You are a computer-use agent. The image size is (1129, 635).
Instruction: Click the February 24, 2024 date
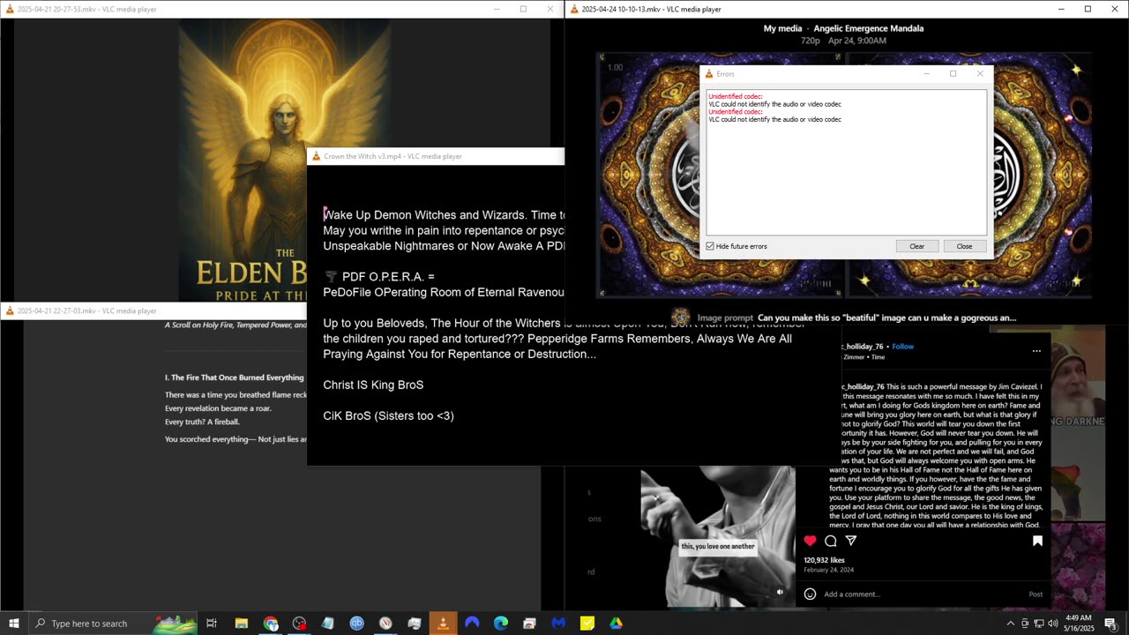[x=828, y=570]
